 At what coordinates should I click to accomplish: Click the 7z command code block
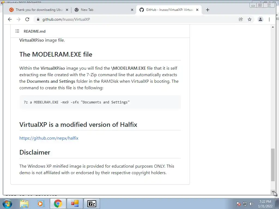(x=100, y=102)
